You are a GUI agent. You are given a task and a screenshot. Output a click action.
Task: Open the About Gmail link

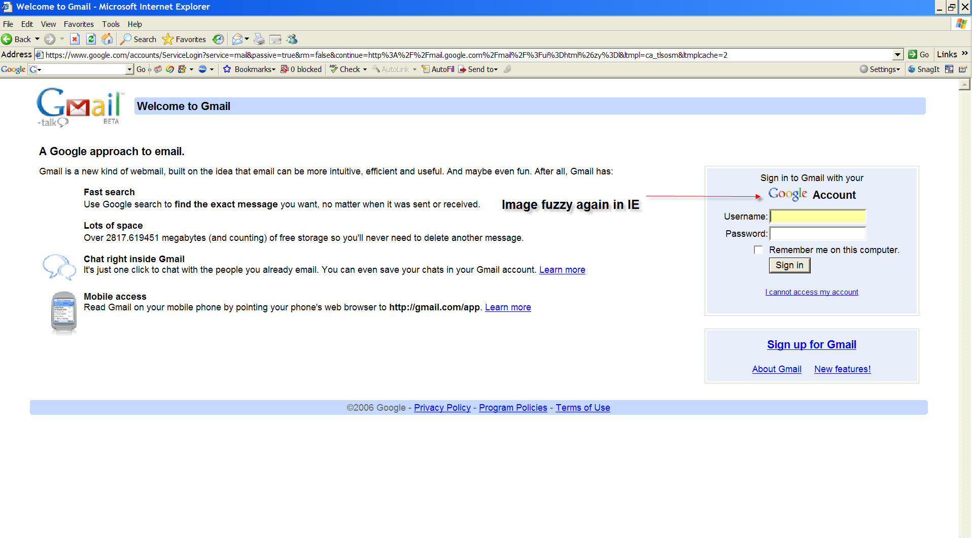click(777, 369)
